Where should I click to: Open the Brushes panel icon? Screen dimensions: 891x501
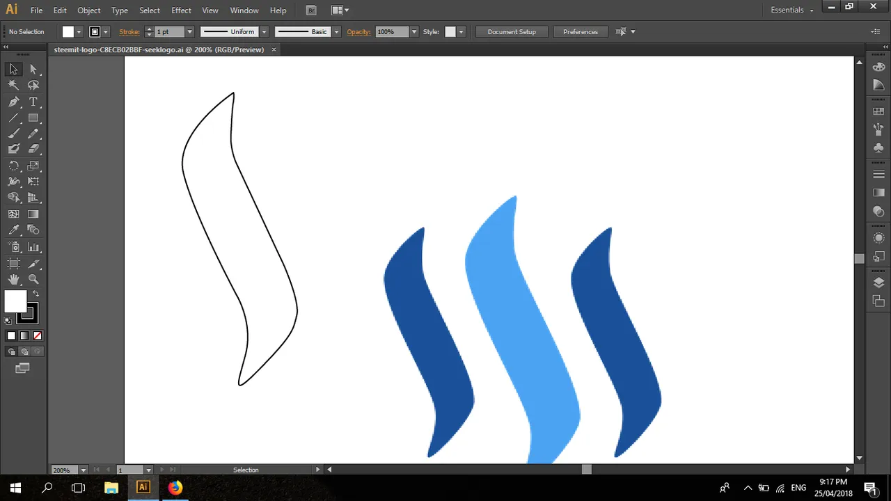pyautogui.click(x=878, y=129)
